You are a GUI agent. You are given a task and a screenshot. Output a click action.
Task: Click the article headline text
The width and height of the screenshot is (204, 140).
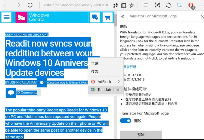tap(48, 58)
